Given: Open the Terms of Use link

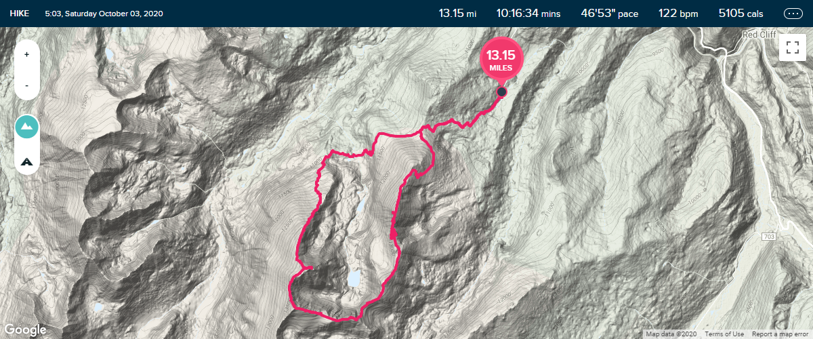Looking at the screenshot, I should (x=719, y=334).
